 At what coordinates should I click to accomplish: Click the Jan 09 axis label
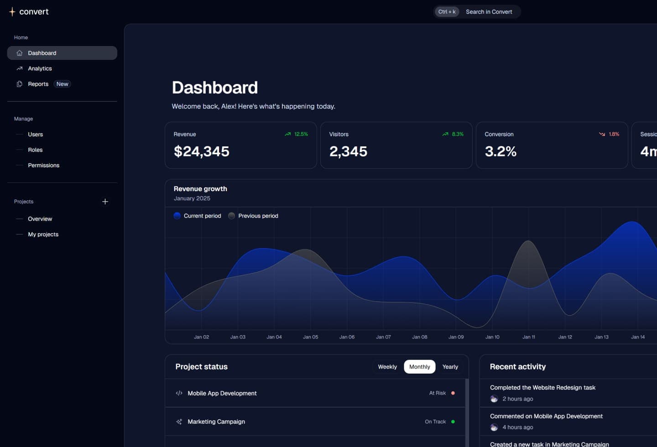point(456,337)
